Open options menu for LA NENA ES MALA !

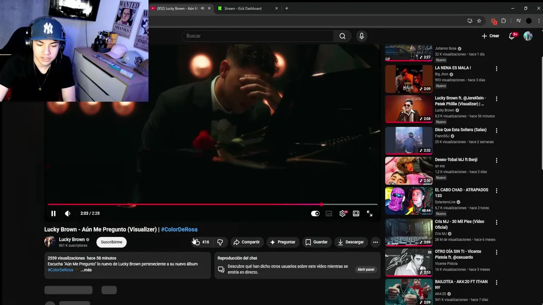click(496, 69)
